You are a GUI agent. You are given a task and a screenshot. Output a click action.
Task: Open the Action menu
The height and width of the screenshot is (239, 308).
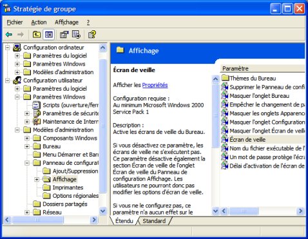39,22
